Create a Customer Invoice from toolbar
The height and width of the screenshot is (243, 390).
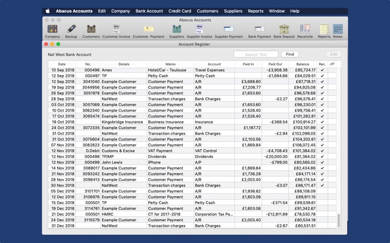116,29
